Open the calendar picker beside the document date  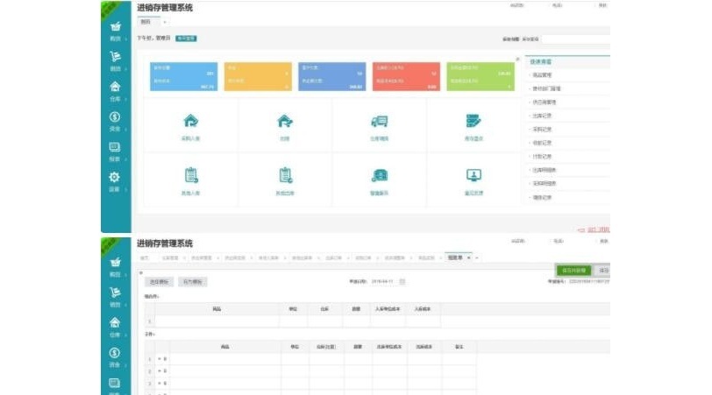tap(402, 282)
